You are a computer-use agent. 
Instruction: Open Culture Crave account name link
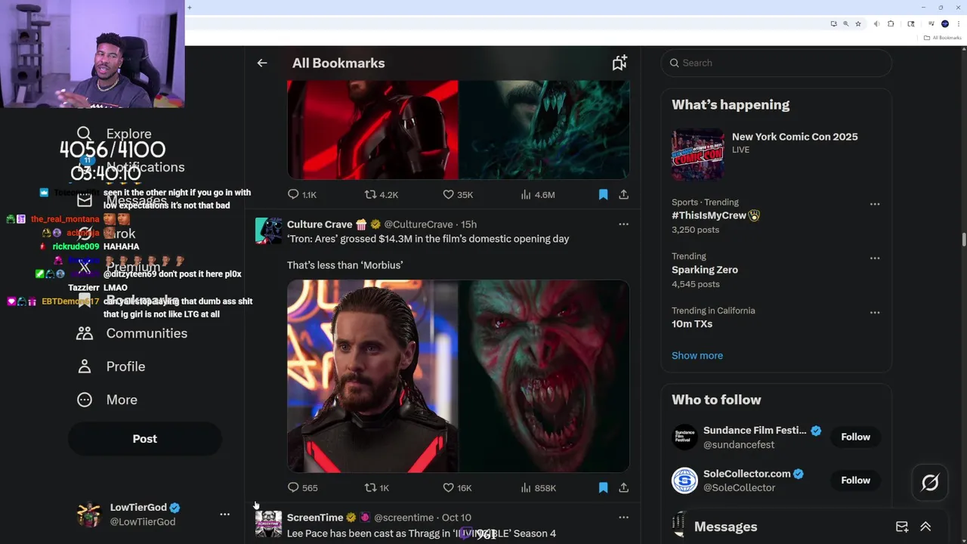pyautogui.click(x=320, y=224)
